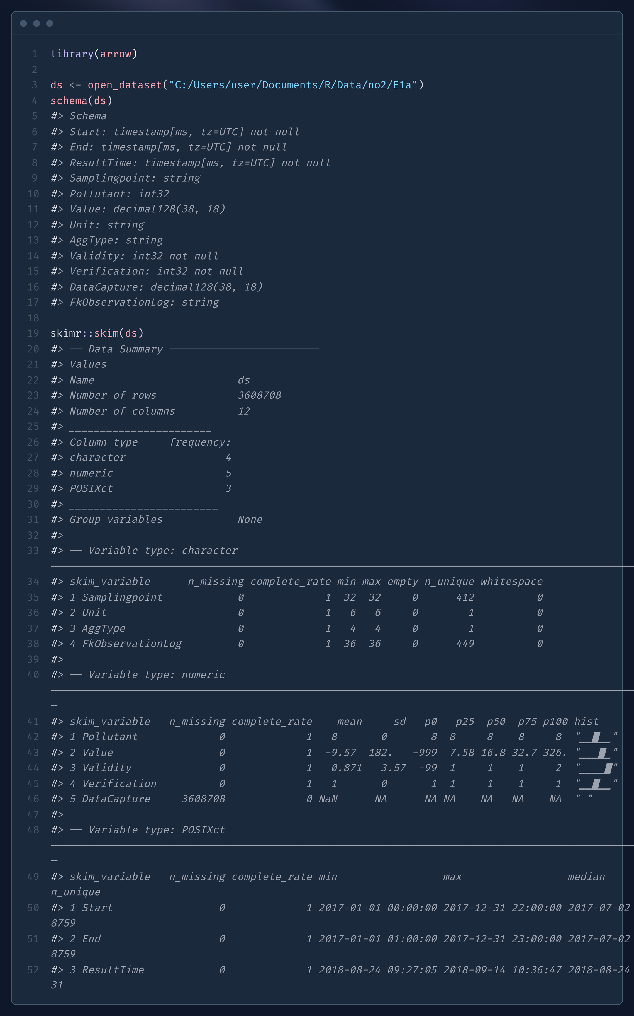Click on library(arrow) code line
The width and height of the screenshot is (634, 1016).
(94, 54)
